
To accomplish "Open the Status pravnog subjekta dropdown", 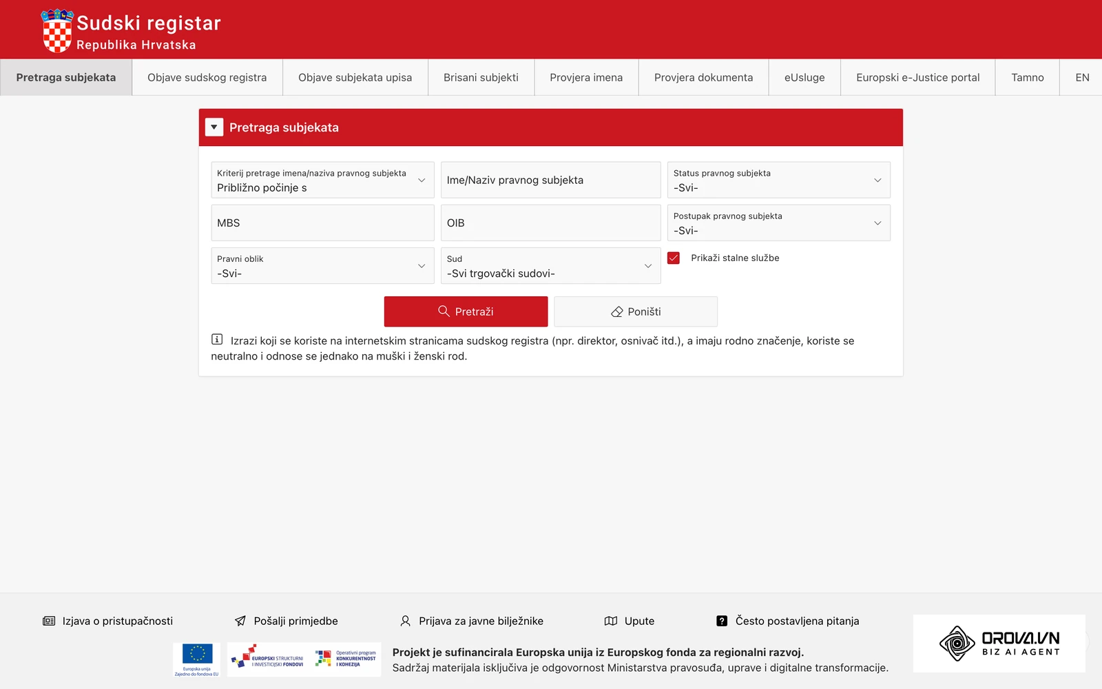I will (778, 180).
